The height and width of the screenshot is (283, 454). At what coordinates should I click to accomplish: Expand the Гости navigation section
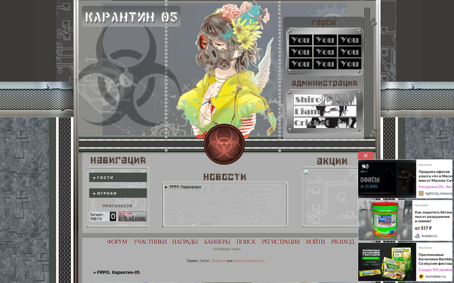117,177
